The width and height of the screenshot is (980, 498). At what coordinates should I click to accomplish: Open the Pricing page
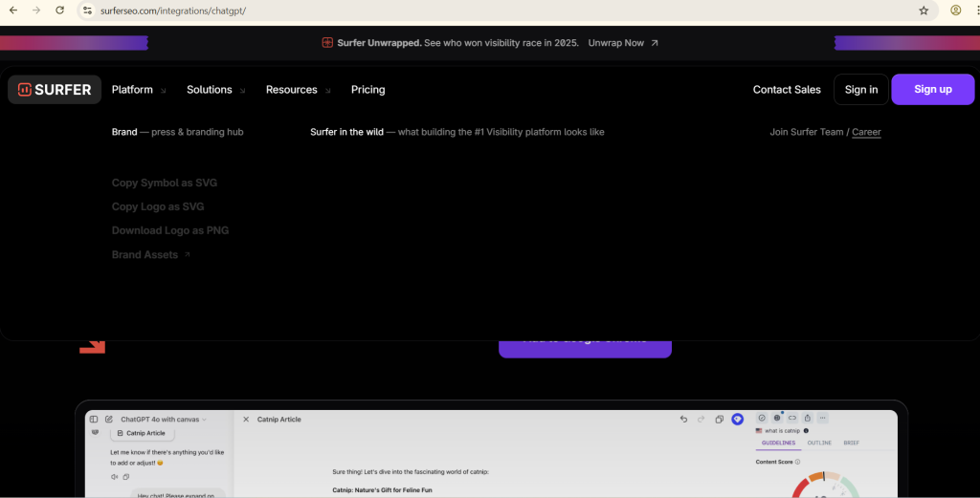click(x=367, y=90)
